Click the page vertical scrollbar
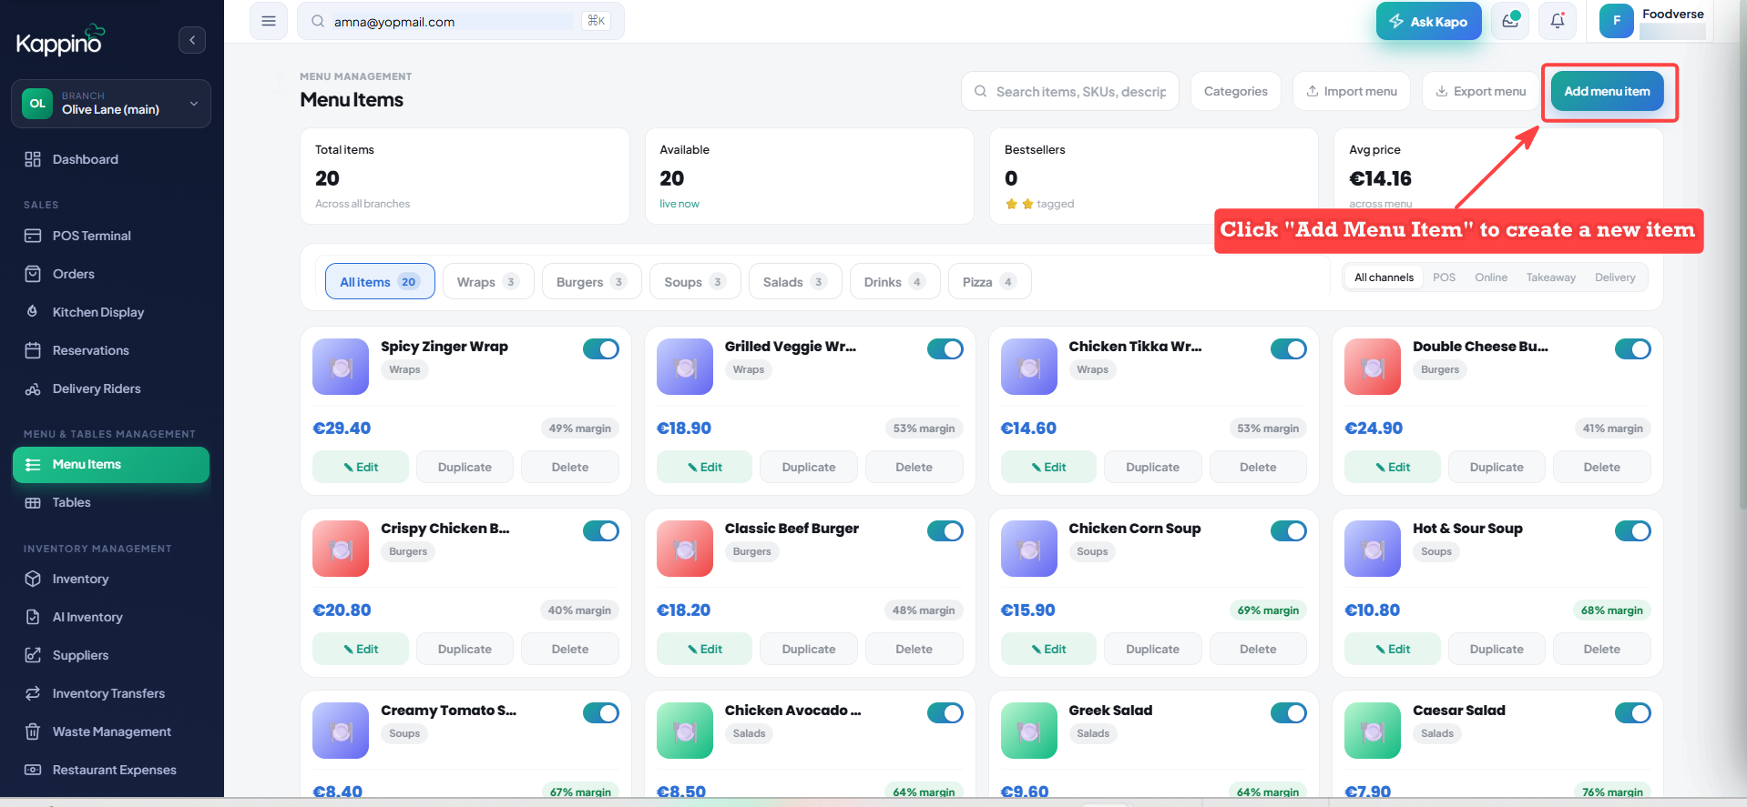Screen dimensions: 1747x807 [1742, 255]
